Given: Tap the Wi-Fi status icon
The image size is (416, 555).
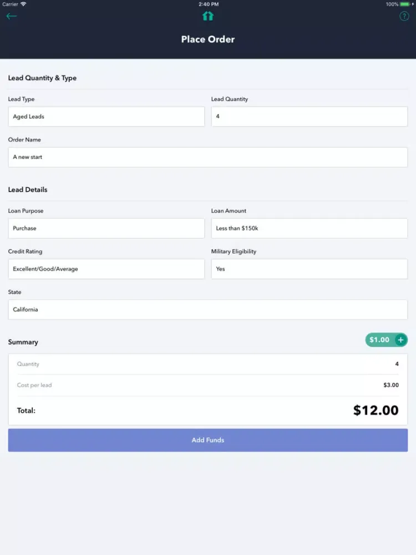Looking at the screenshot, I should click(x=23, y=4).
